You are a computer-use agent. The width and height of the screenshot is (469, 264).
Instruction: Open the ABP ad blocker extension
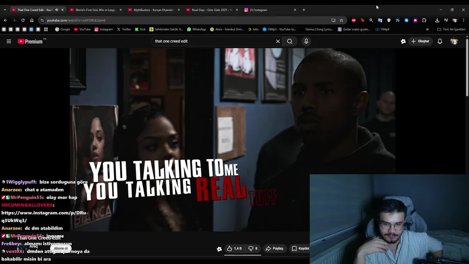tap(354, 20)
